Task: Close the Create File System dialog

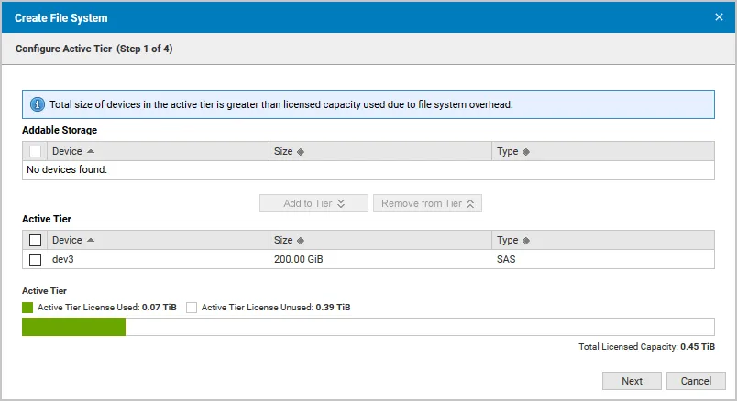Action: pos(719,16)
